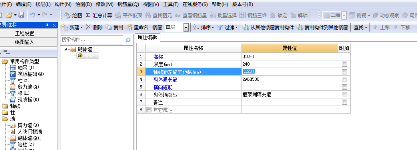417x150 pixels.
Task: Click the 框架间填充墙 value cell
Action: click(x=289, y=94)
